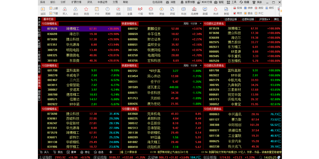
Task: Open the 资金 coin icon
Action: tap(161, 9)
